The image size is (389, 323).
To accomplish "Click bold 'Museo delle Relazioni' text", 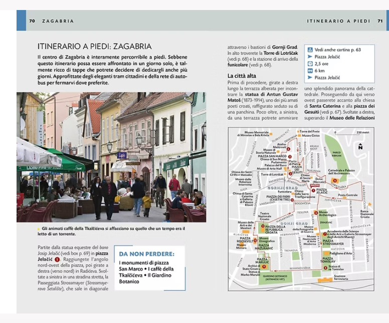I will point(352,118).
